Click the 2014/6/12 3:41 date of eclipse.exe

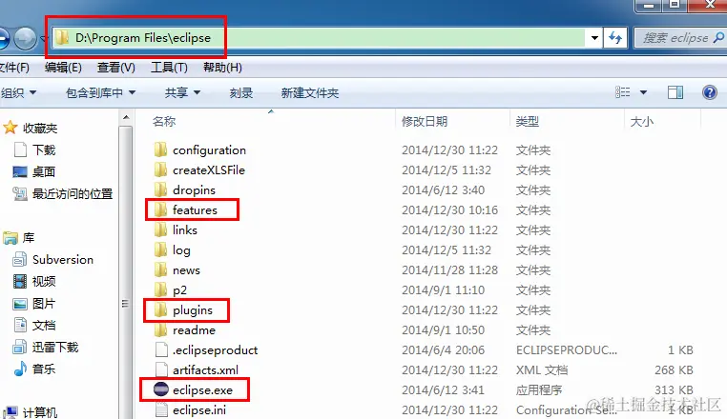coord(443,389)
